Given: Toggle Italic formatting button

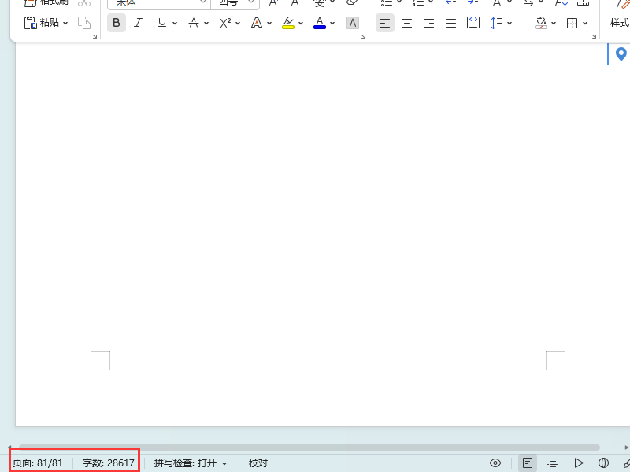Looking at the screenshot, I should pos(139,23).
